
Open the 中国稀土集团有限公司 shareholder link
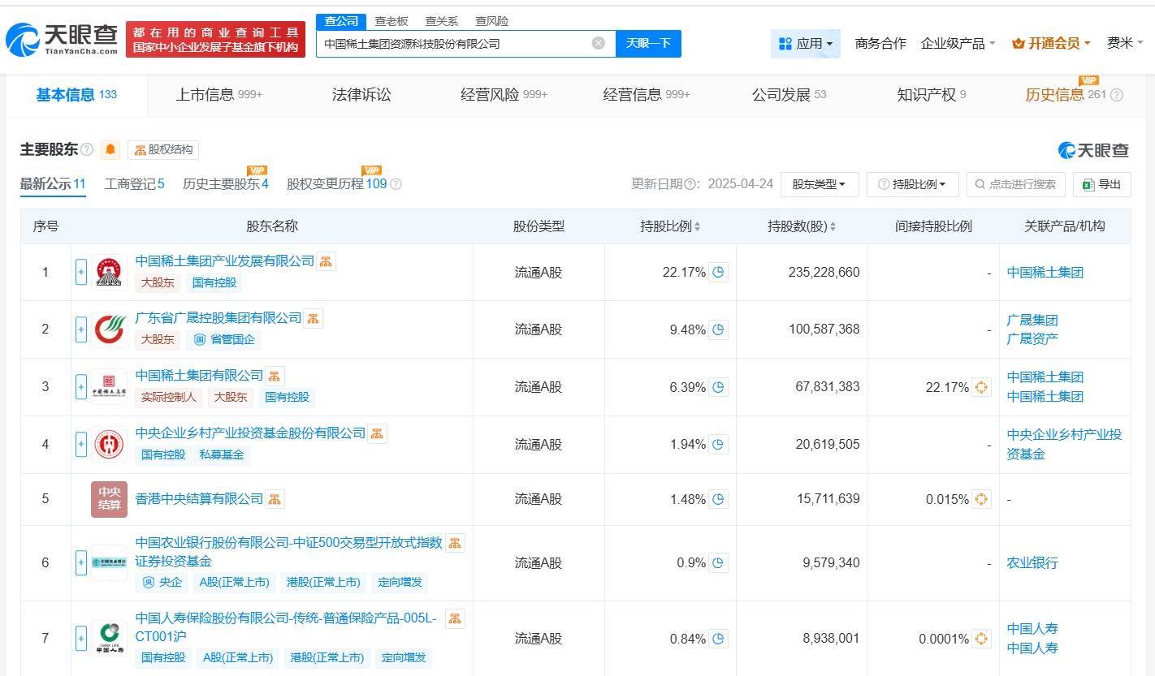pos(199,376)
